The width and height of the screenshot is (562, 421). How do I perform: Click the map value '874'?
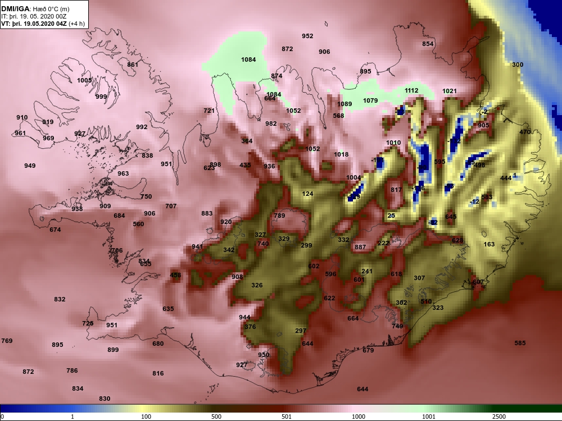(277, 76)
